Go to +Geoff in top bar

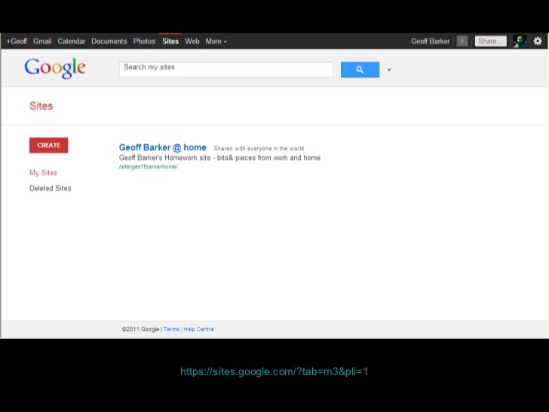point(17,42)
